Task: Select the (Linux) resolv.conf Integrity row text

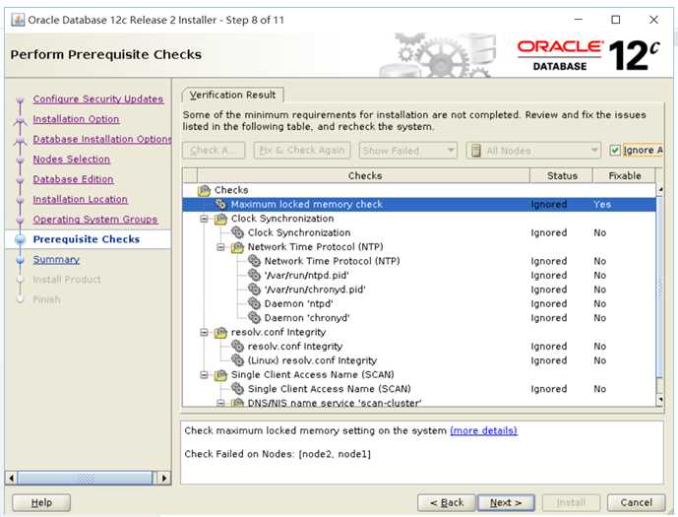Action: point(312,360)
